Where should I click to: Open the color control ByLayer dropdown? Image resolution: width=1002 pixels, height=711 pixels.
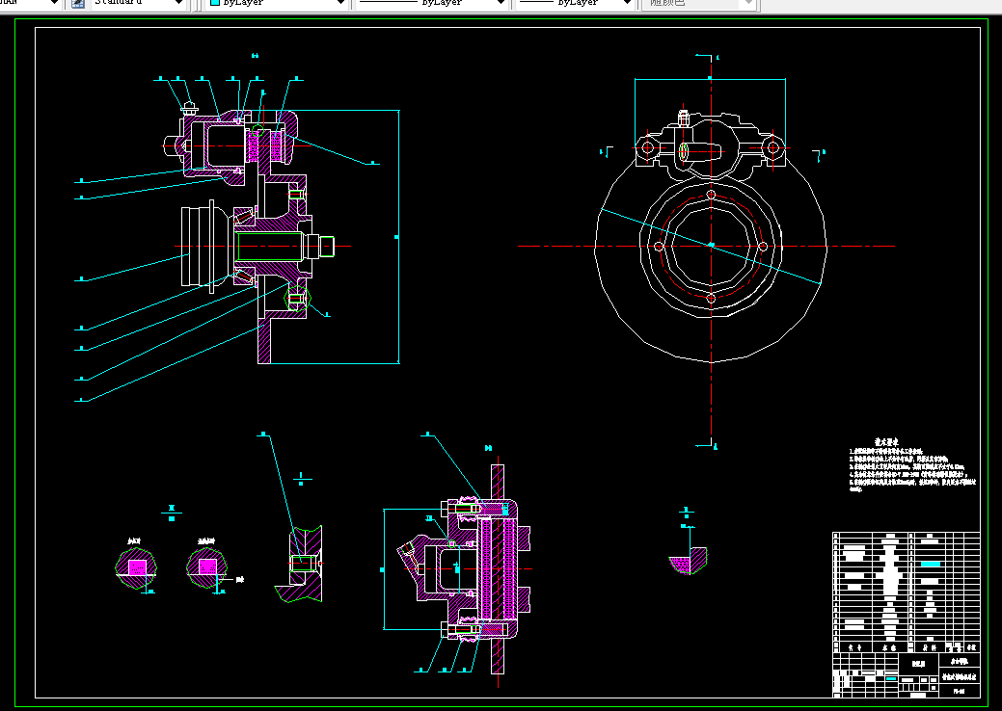coord(341,3)
